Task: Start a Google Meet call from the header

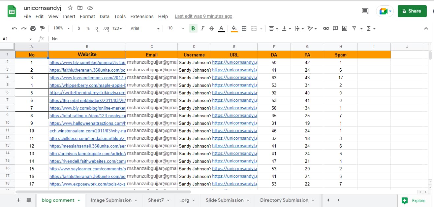Action: (385, 11)
